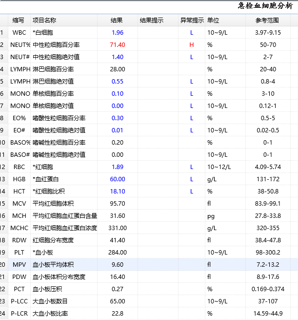The width and height of the screenshot is (298, 320).
Task: Click the 项目名称 column header
Action: tap(44, 21)
